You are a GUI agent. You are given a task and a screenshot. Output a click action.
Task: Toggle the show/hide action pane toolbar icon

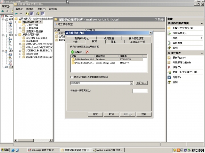(x=43, y=14)
